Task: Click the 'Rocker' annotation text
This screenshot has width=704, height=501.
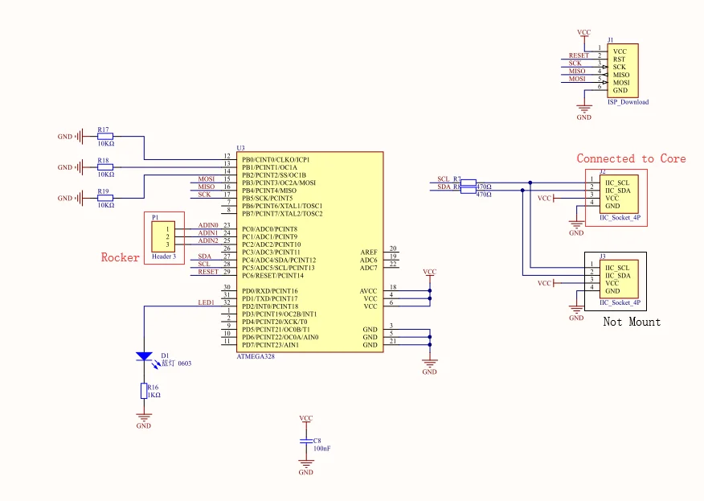Action: (120, 257)
